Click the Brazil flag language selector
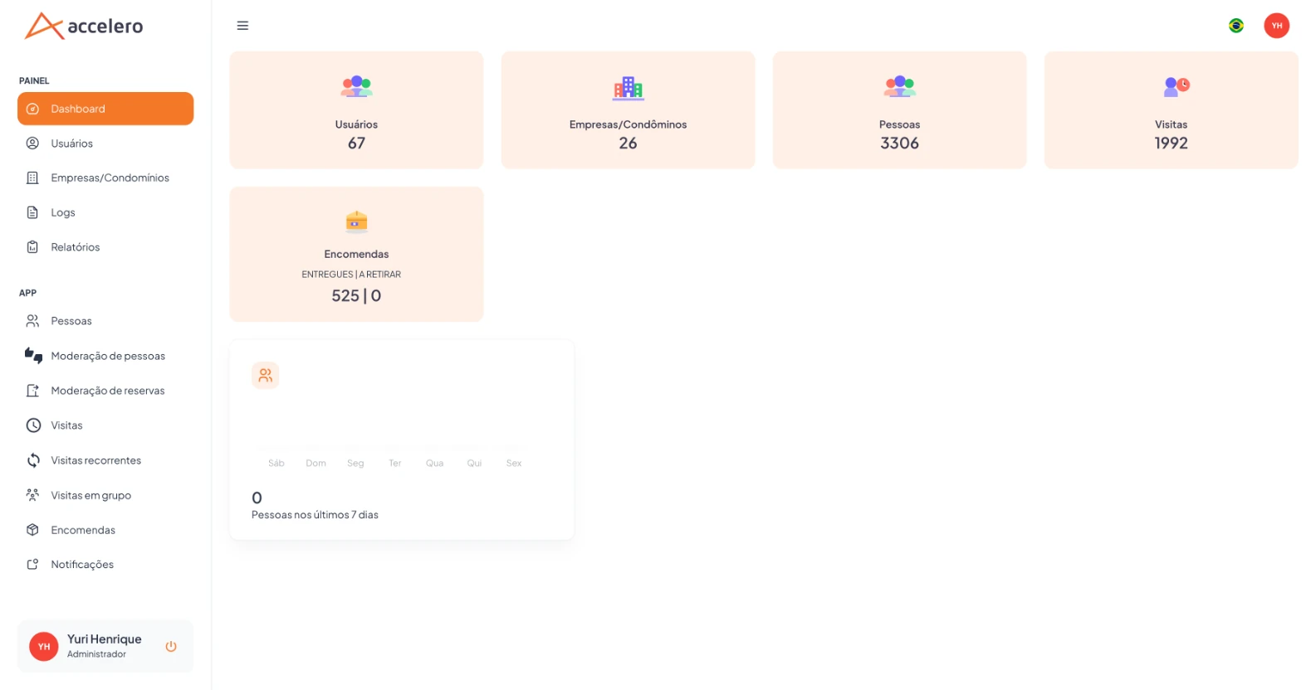This screenshot has width=1316, height=690. [1235, 26]
